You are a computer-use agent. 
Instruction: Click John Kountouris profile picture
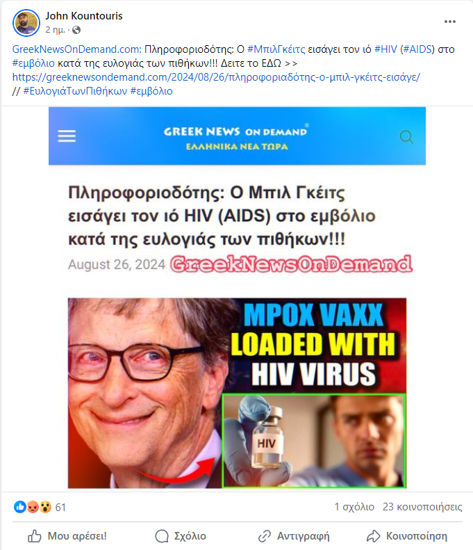coord(26,23)
